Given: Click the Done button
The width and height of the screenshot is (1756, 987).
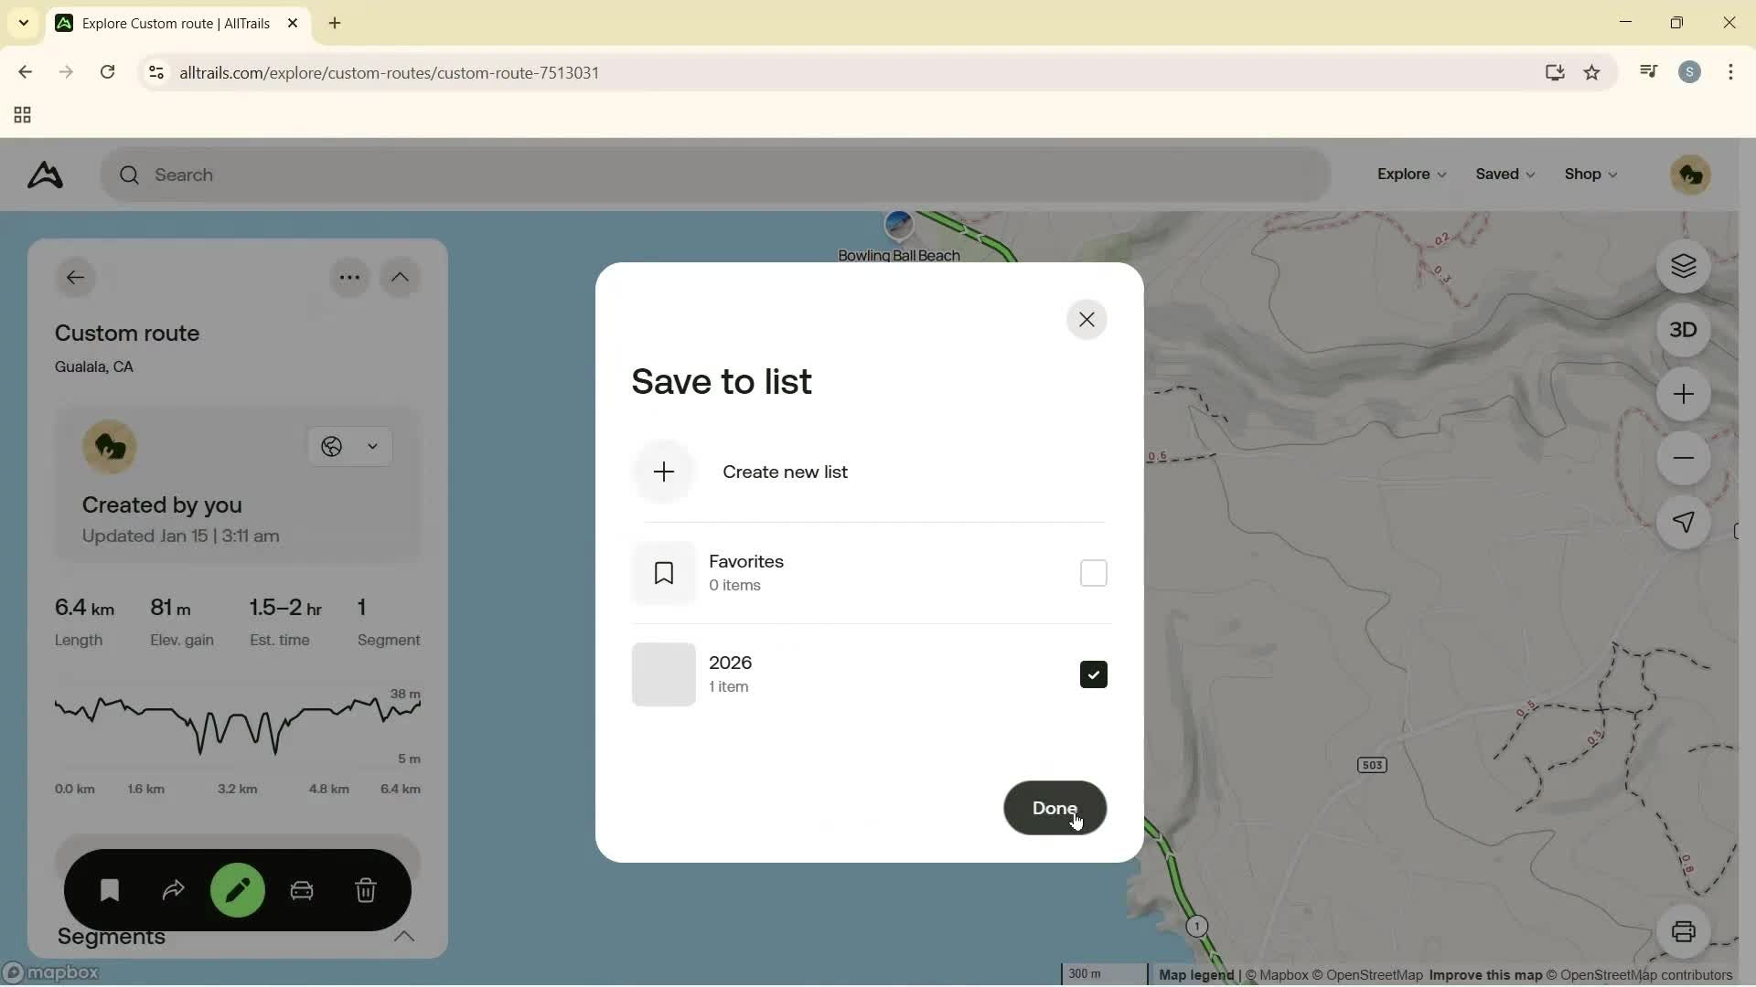Looking at the screenshot, I should [1054, 808].
